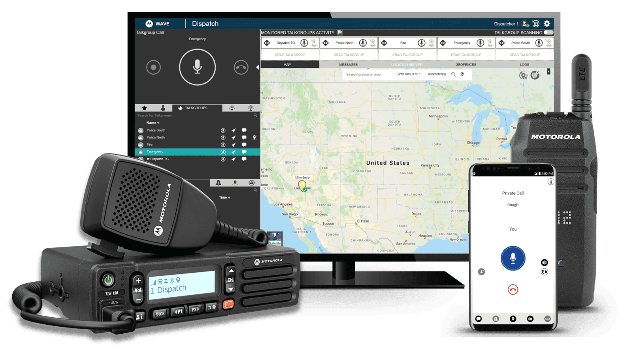Switch to the LOCATION HISTORY tab
Screen dimensions: 620x348
click(407, 64)
